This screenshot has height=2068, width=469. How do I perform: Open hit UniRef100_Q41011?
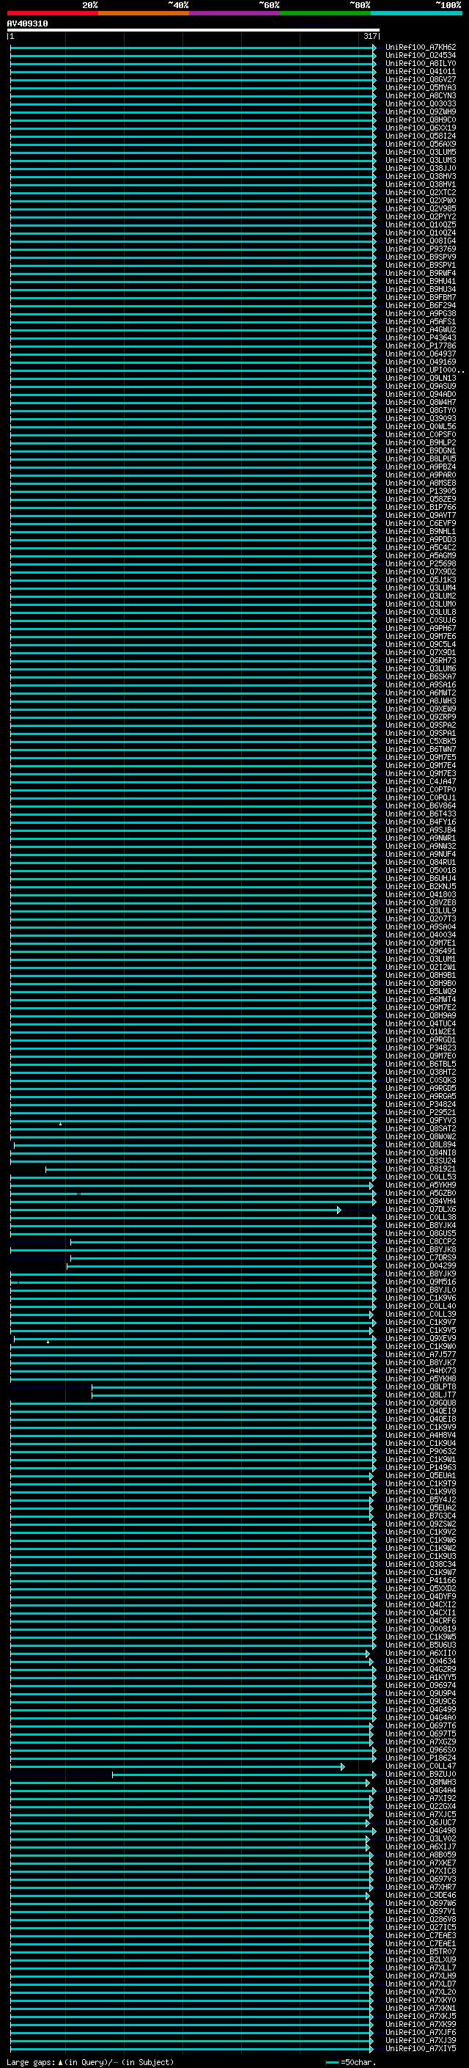[420, 71]
